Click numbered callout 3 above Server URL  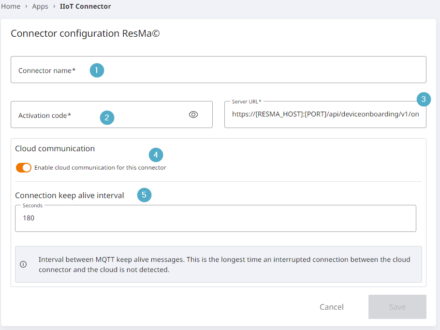click(424, 100)
